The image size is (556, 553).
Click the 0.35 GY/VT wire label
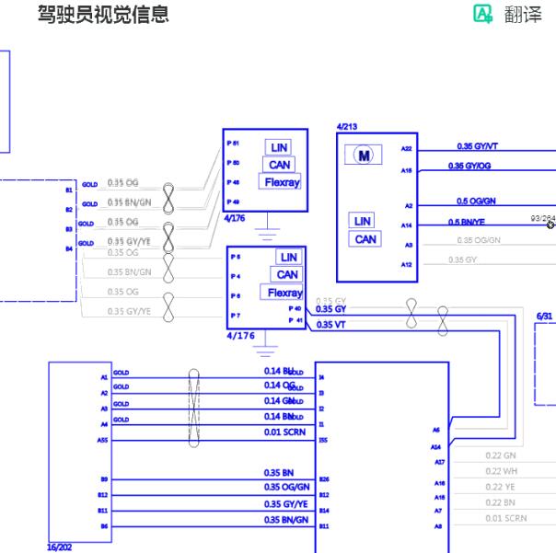point(477,146)
